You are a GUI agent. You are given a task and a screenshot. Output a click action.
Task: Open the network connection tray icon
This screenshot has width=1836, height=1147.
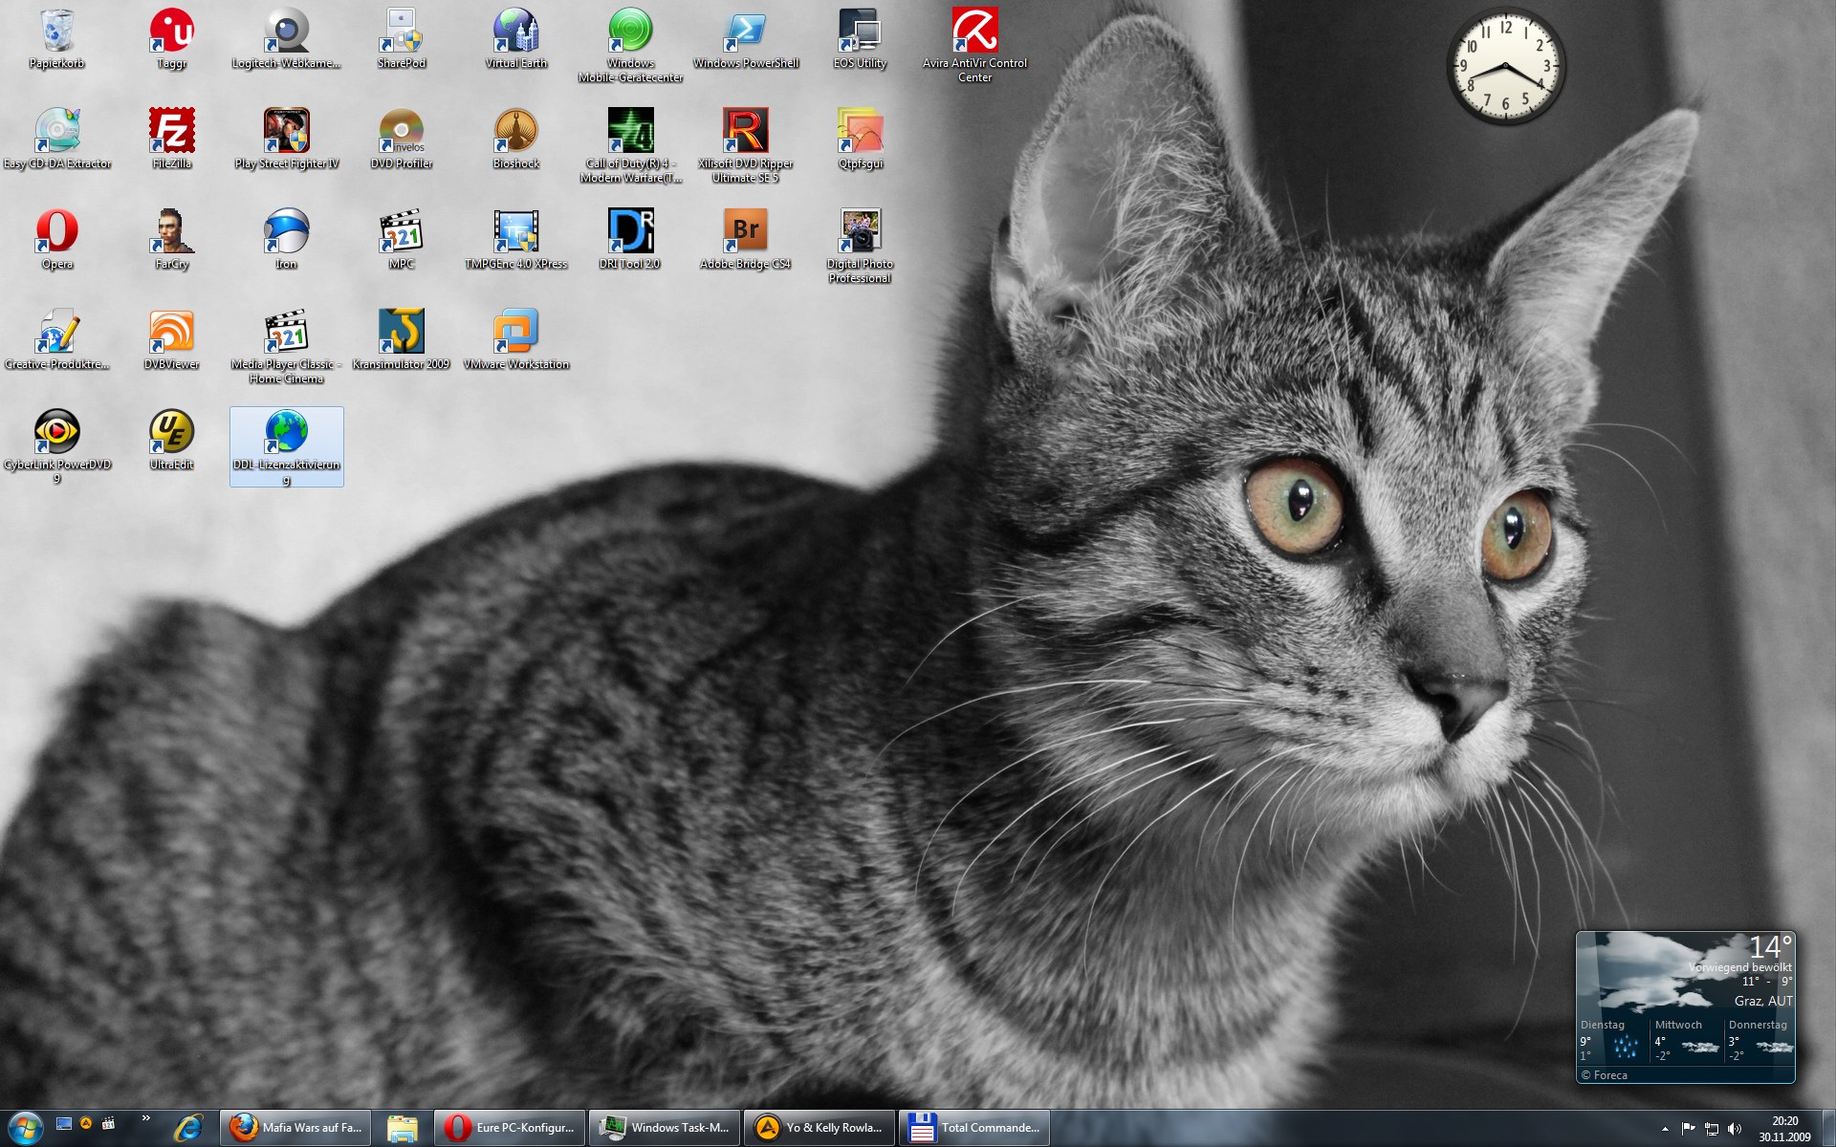(x=1712, y=1129)
